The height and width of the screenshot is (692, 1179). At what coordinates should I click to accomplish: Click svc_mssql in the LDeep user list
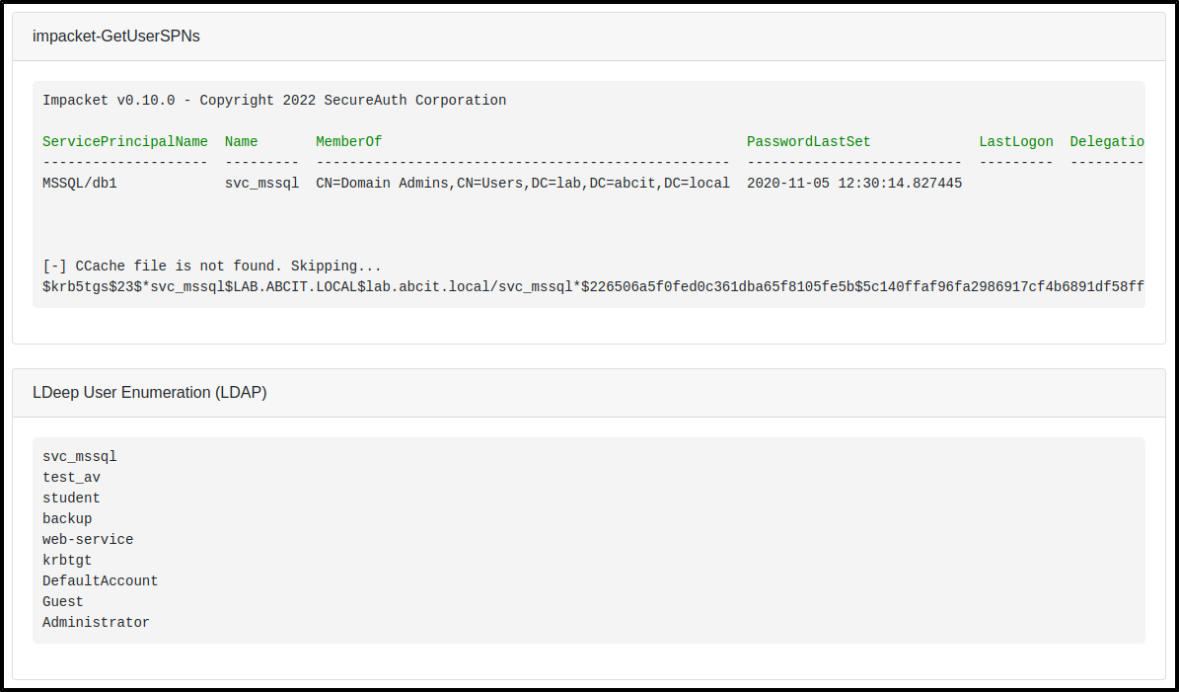[x=80, y=457]
